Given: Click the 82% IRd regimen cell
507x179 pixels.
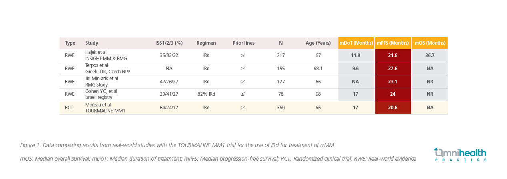Looking at the screenshot, I should 206,94.
